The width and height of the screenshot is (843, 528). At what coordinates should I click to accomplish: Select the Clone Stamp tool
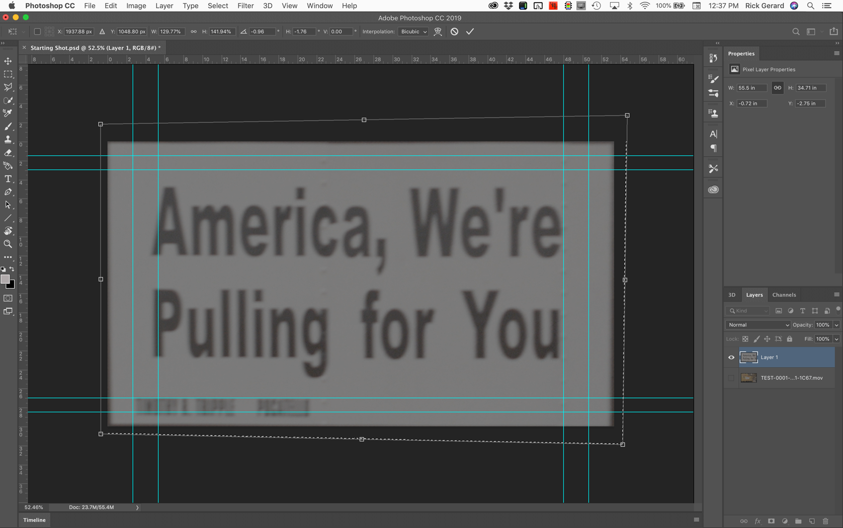(x=8, y=139)
